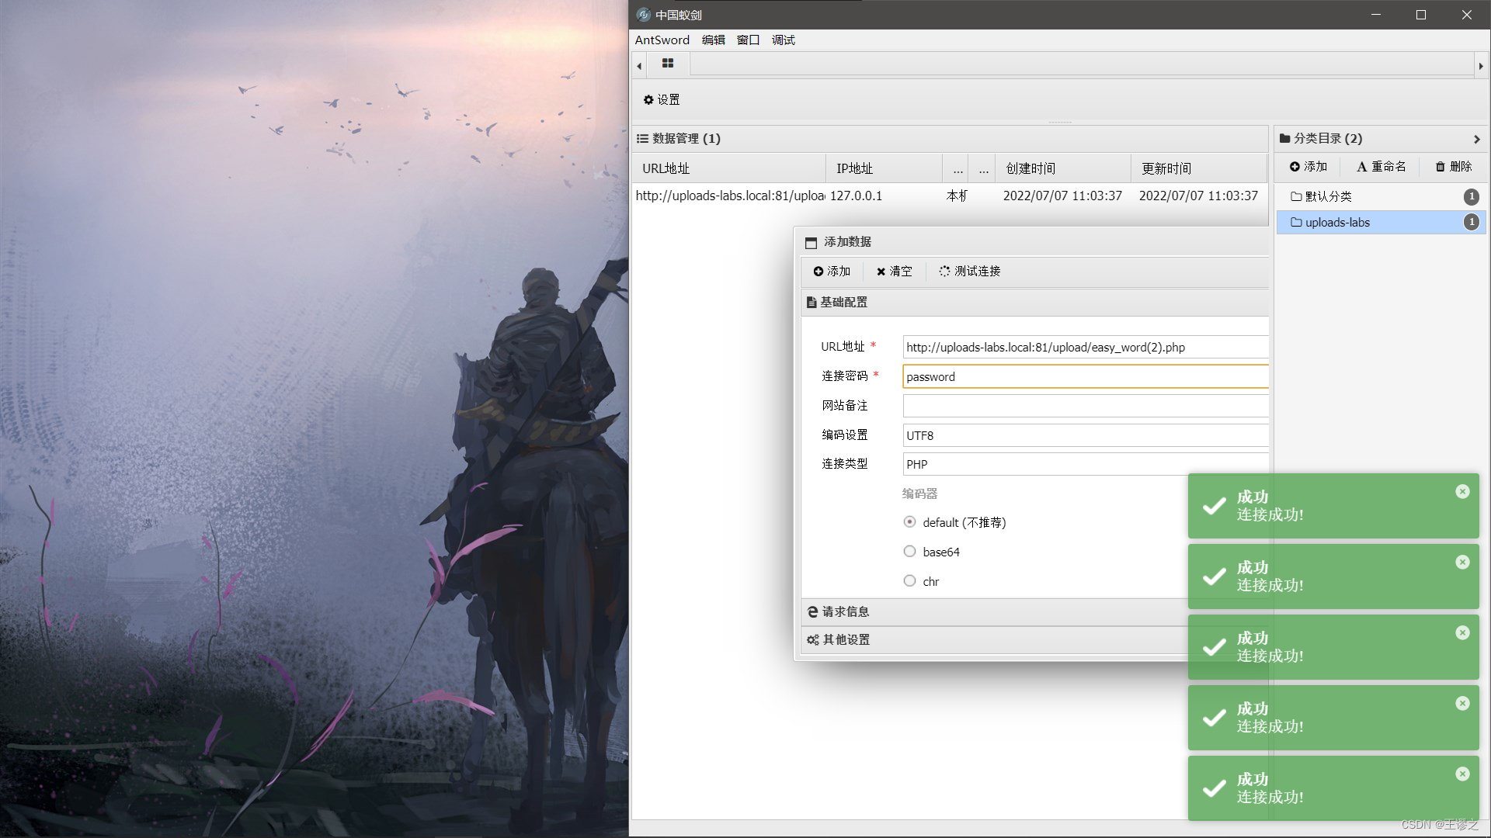The width and height of the screenshot is (1491, 838).
Task: Open the 编辑 menu
Action: 713,40
